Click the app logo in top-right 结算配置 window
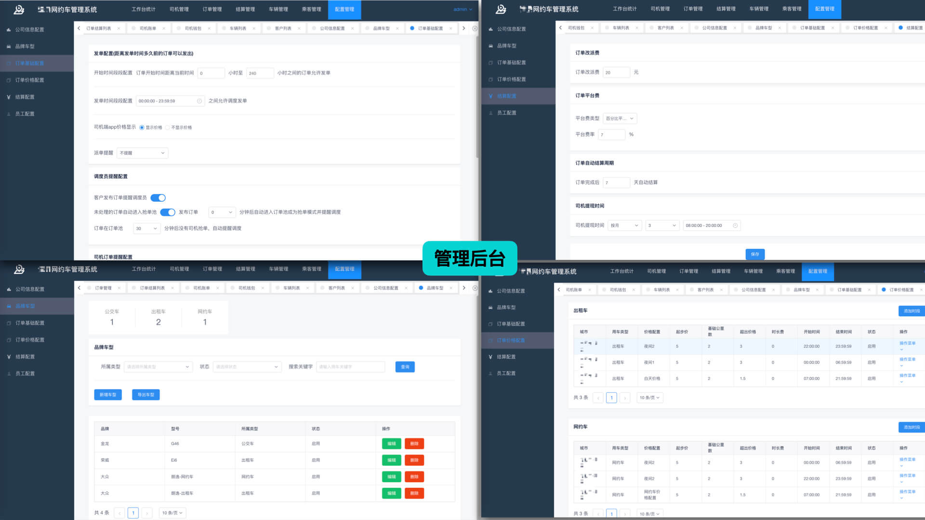Screen dimensions: 925x520 click(501, 9)
